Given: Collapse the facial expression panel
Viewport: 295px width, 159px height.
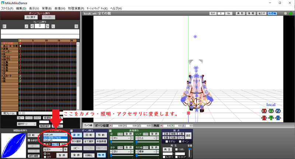Looking at the screenshot, I should [110, 130].
